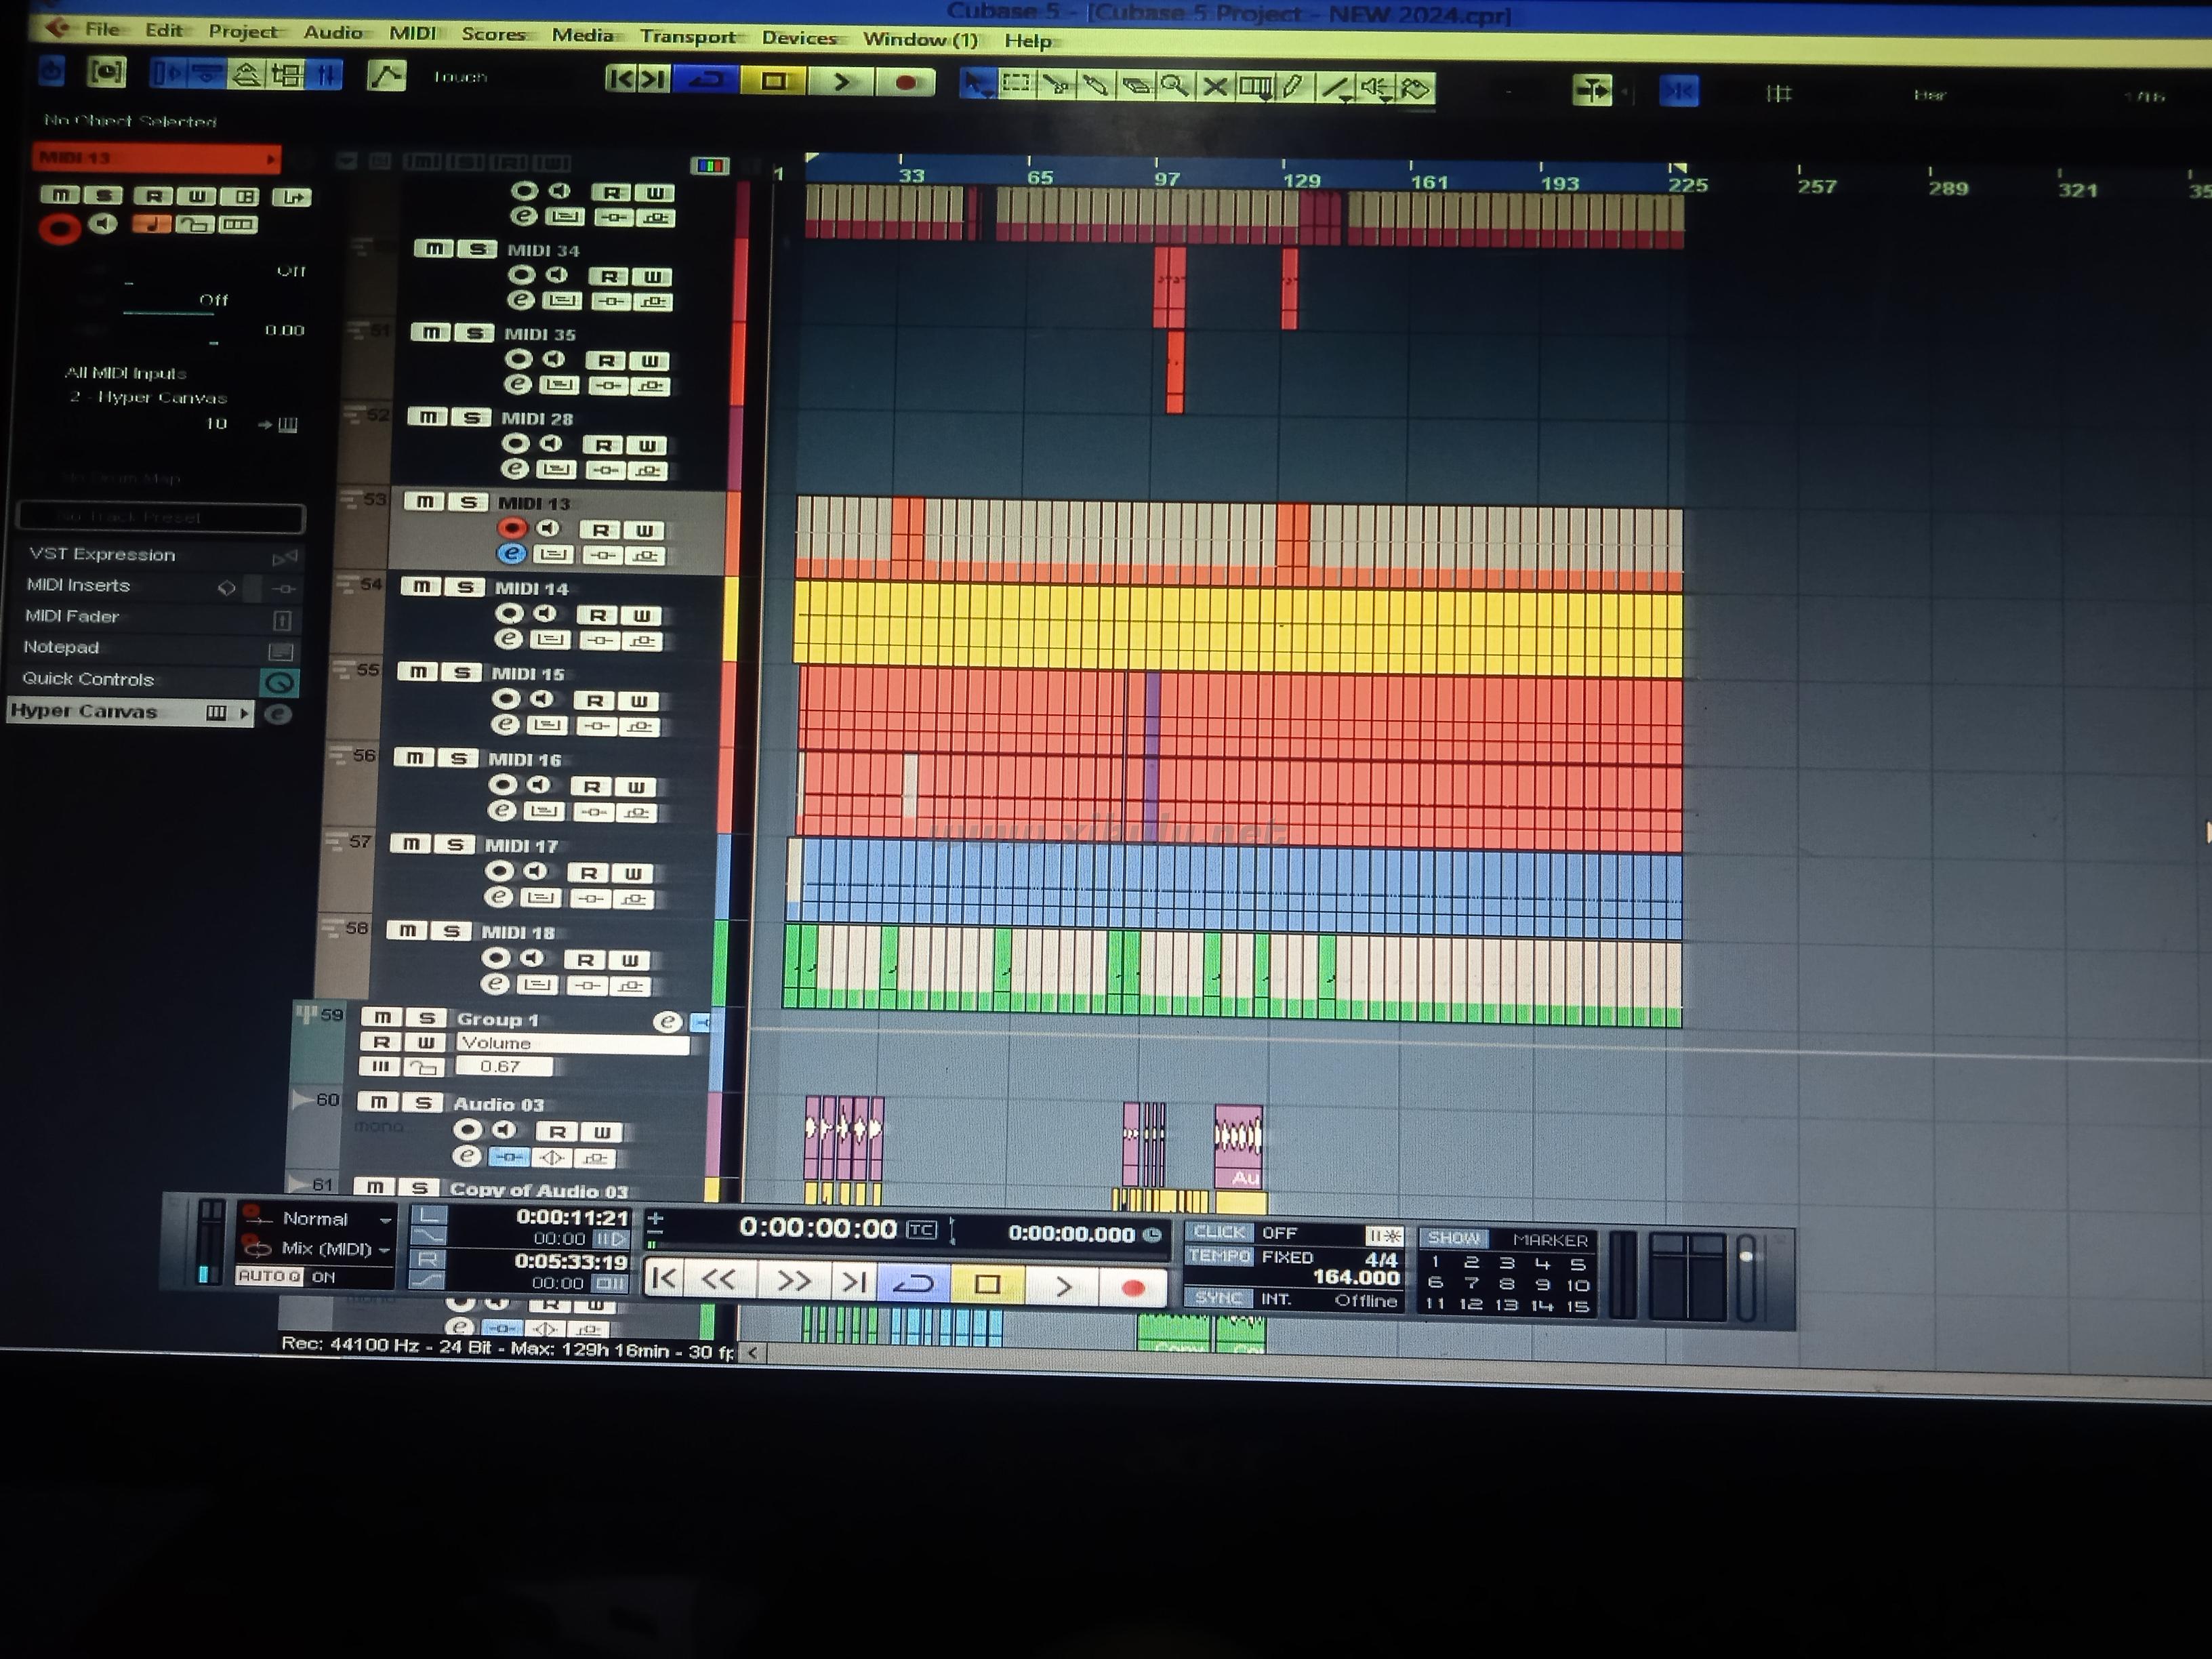The width and height of the screenshot is (2212, 1659).
Task: Click the Group 1 Volume parameter field
Action: 571,1043
